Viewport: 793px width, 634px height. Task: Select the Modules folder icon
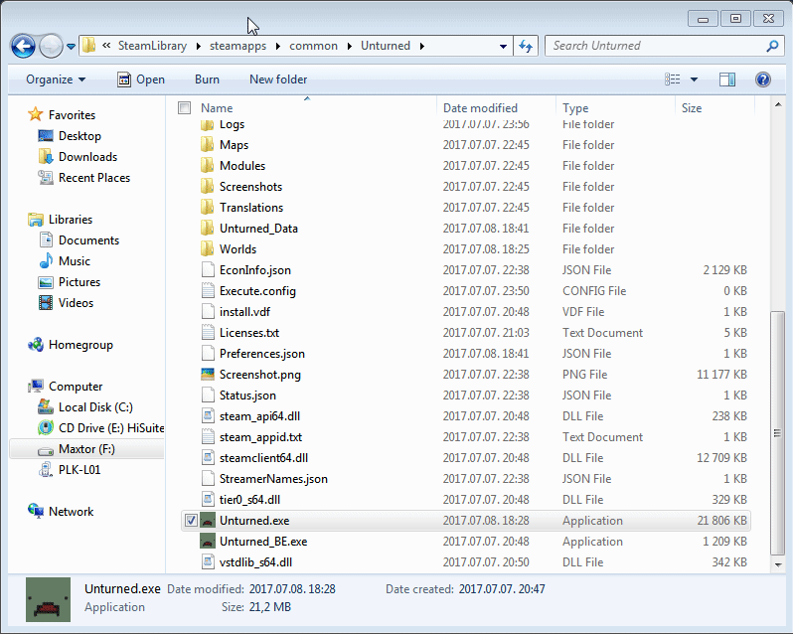[207, 166]
